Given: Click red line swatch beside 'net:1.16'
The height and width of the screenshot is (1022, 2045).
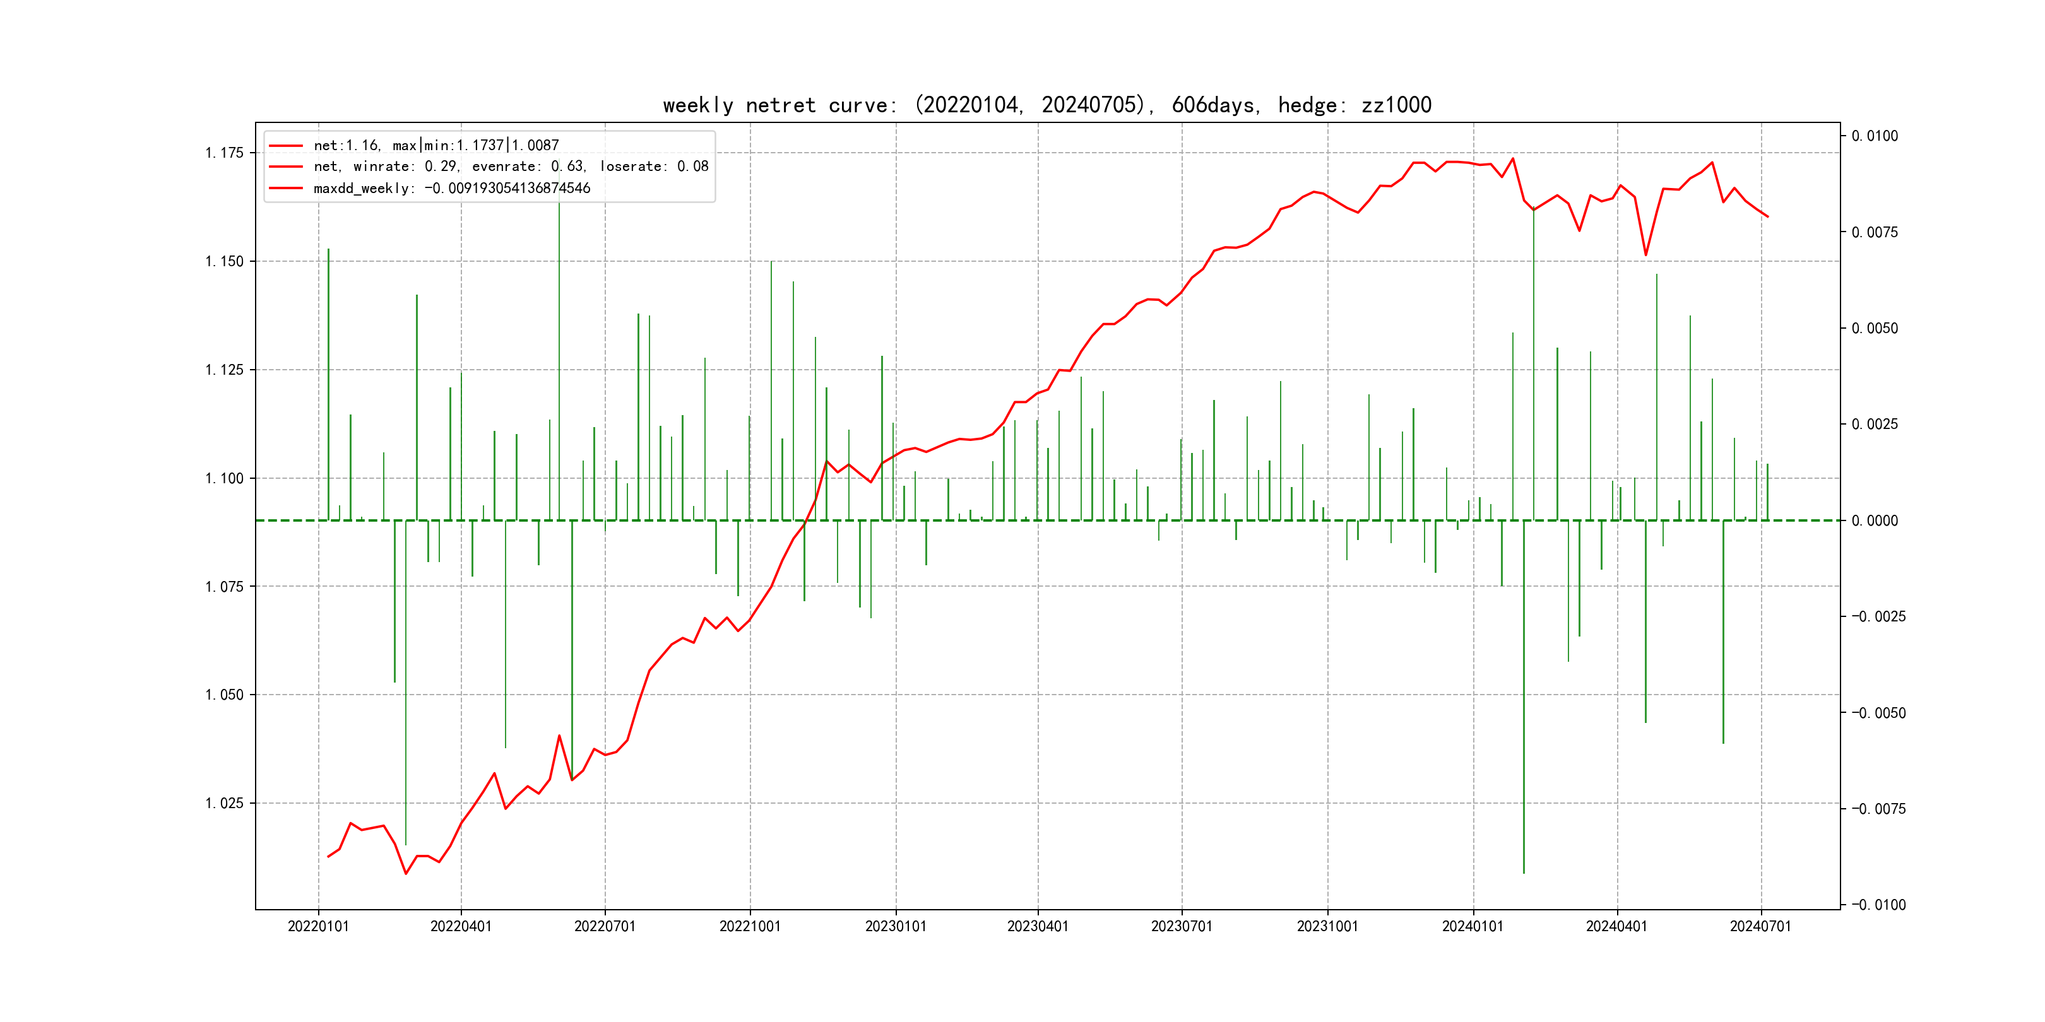Looking at the screenshot, I should coord(286,145).
